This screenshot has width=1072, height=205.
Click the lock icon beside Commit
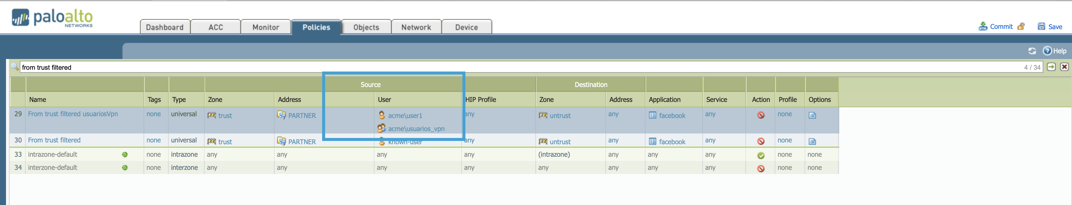[x=1021, y=27]
